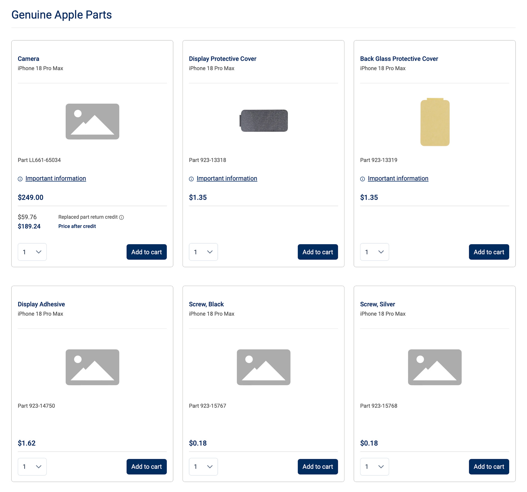Open Display Protective Cover Important information link
Viewport: 527px width, 492px height.
click(x=227, y=179)
